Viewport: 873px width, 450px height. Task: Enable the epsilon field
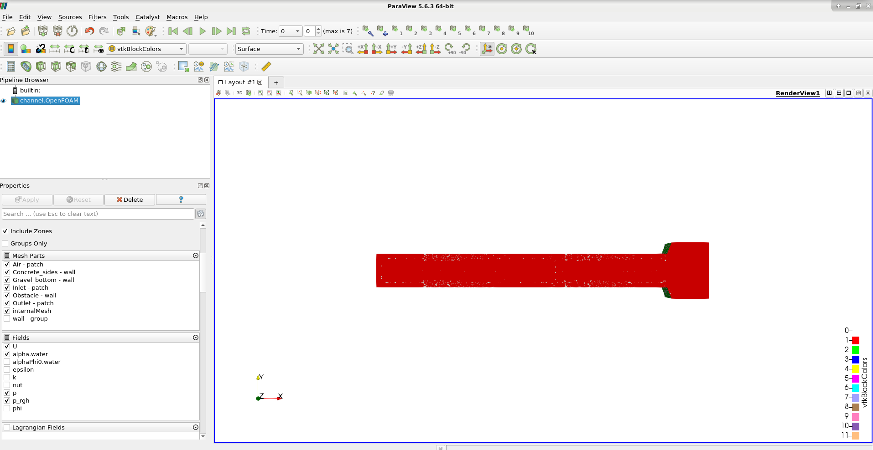[x=7, y=369]
